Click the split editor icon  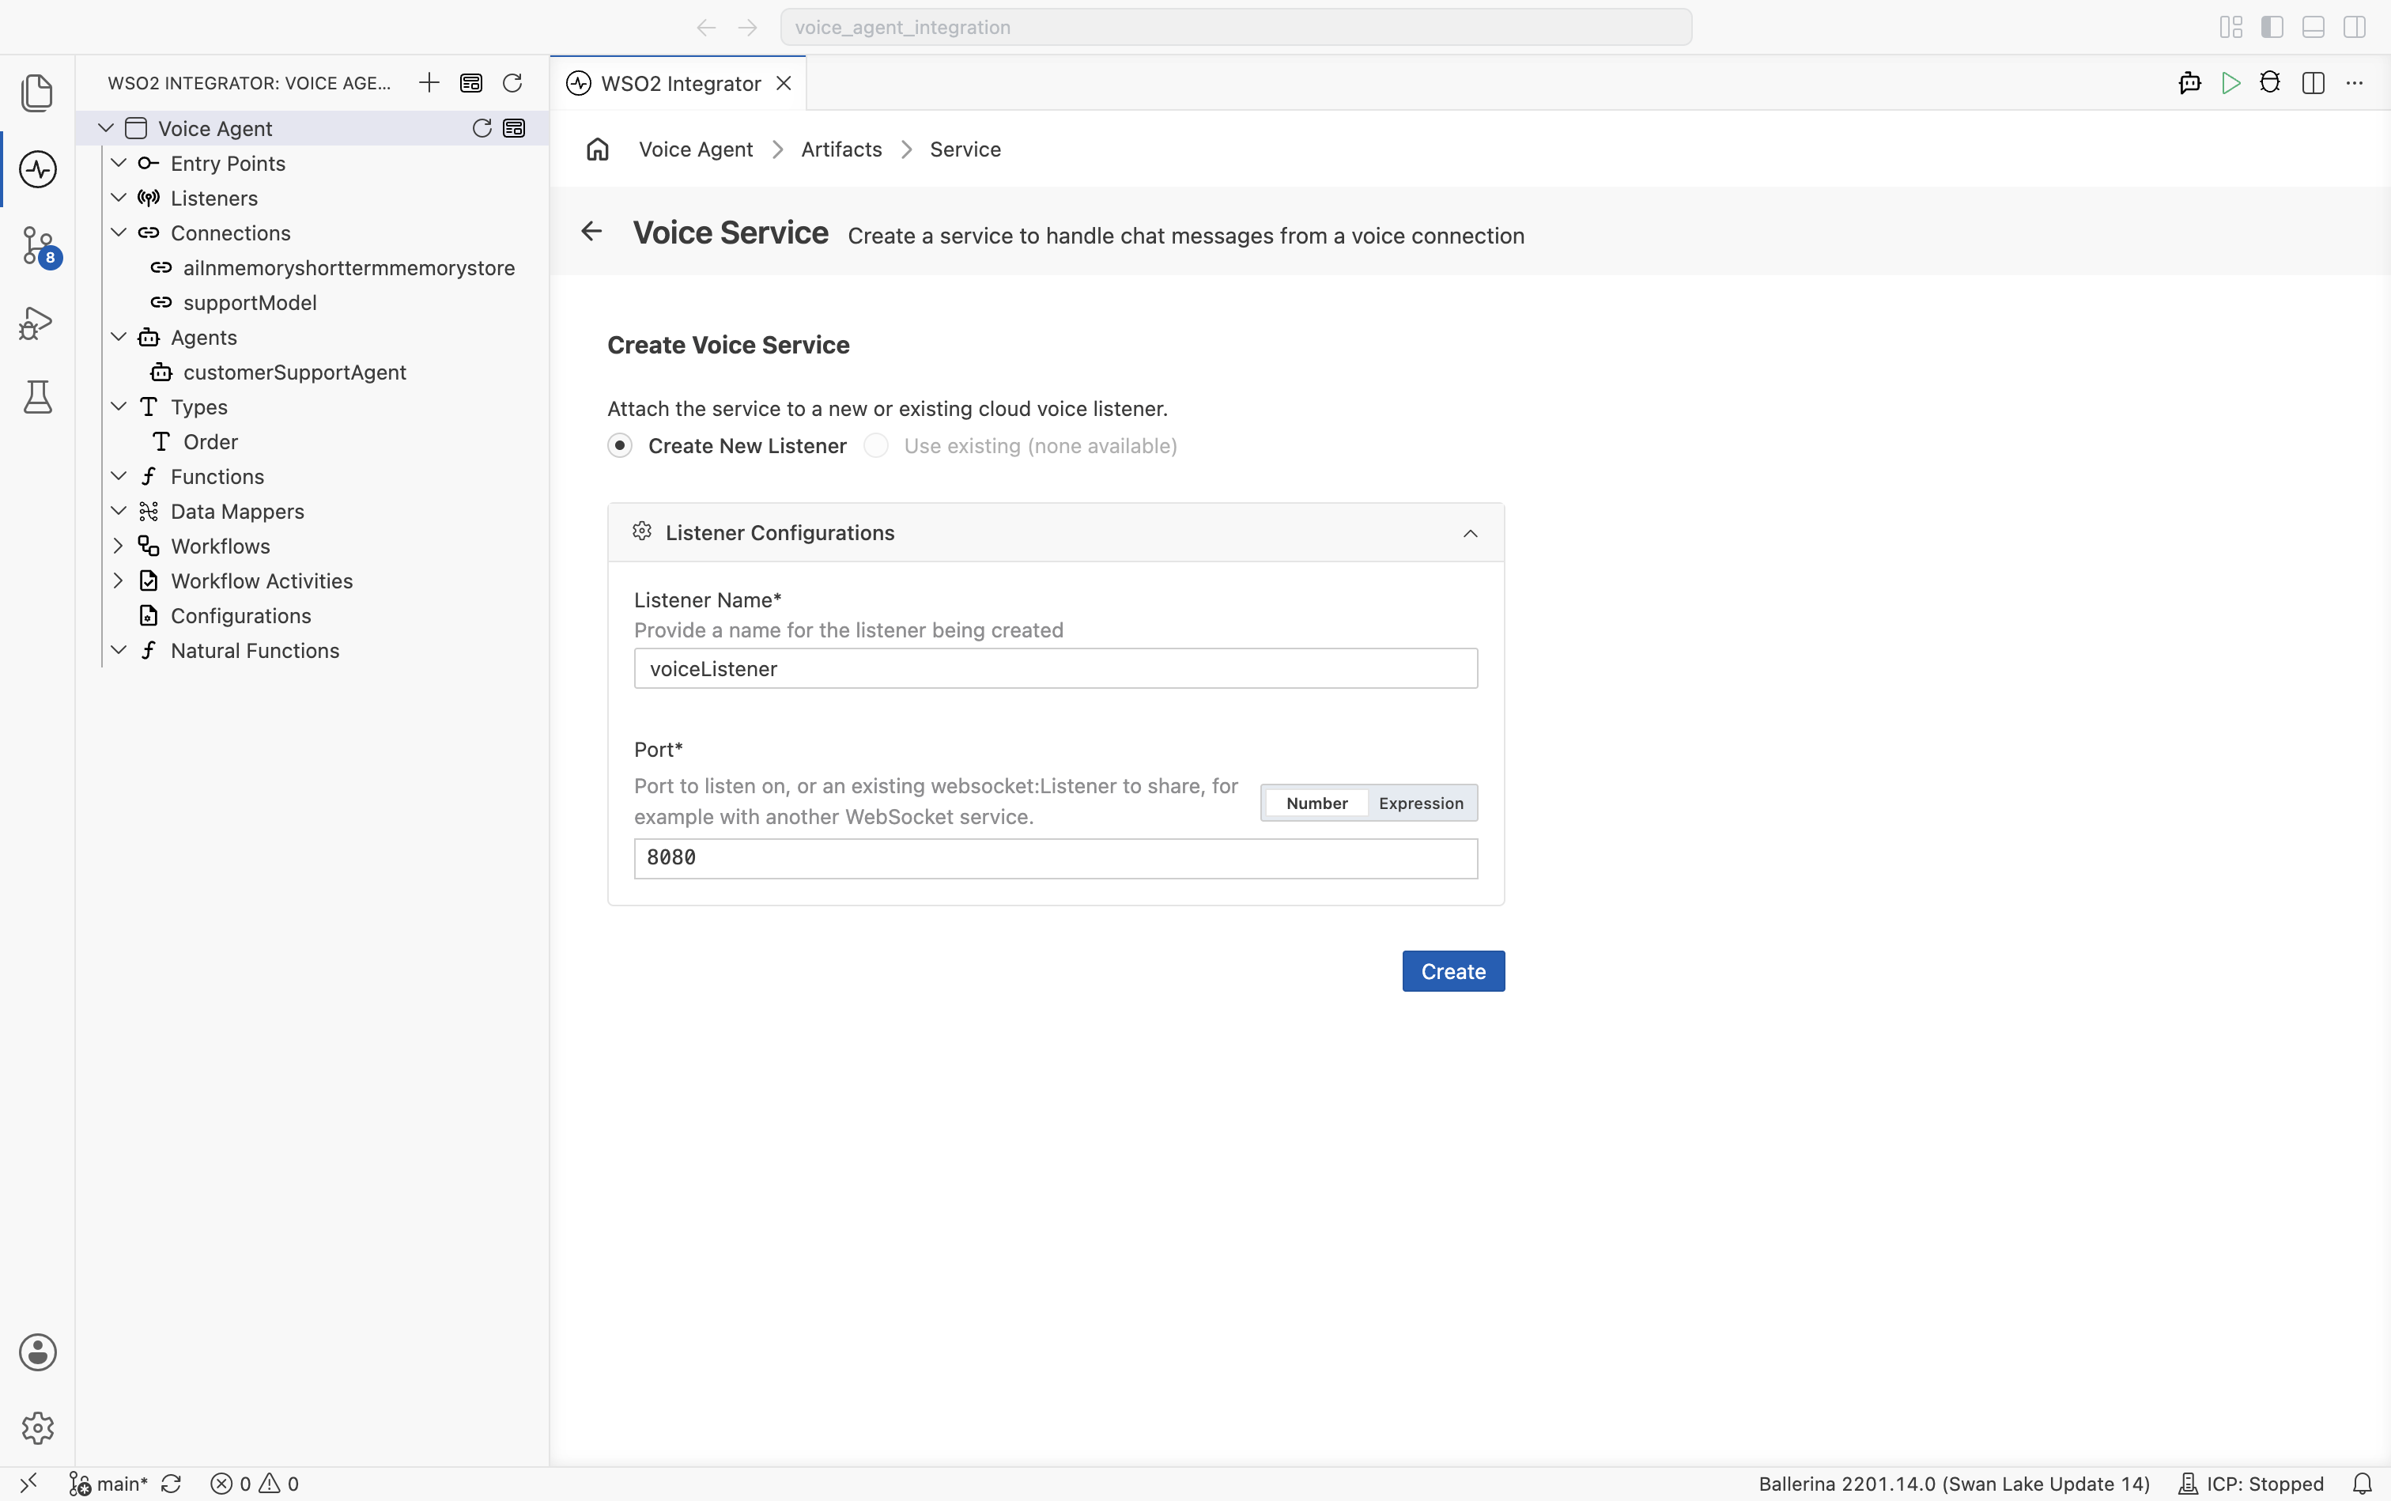pos(2314,82)
